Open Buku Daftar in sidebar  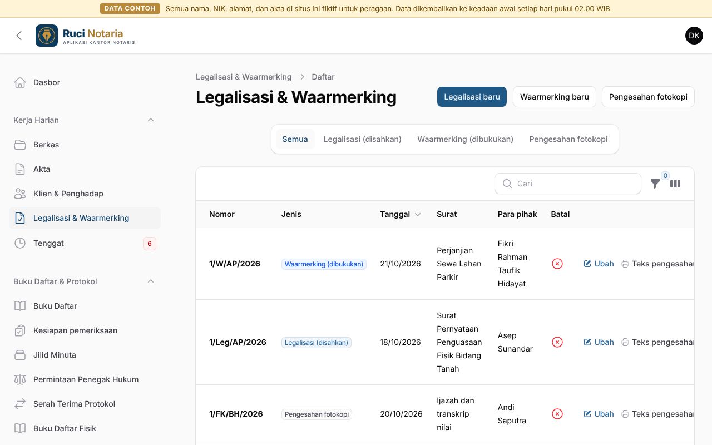click(85, 306)
